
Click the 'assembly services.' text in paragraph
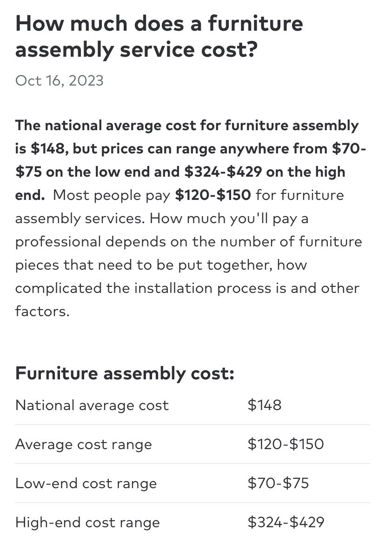coord(80,219)
